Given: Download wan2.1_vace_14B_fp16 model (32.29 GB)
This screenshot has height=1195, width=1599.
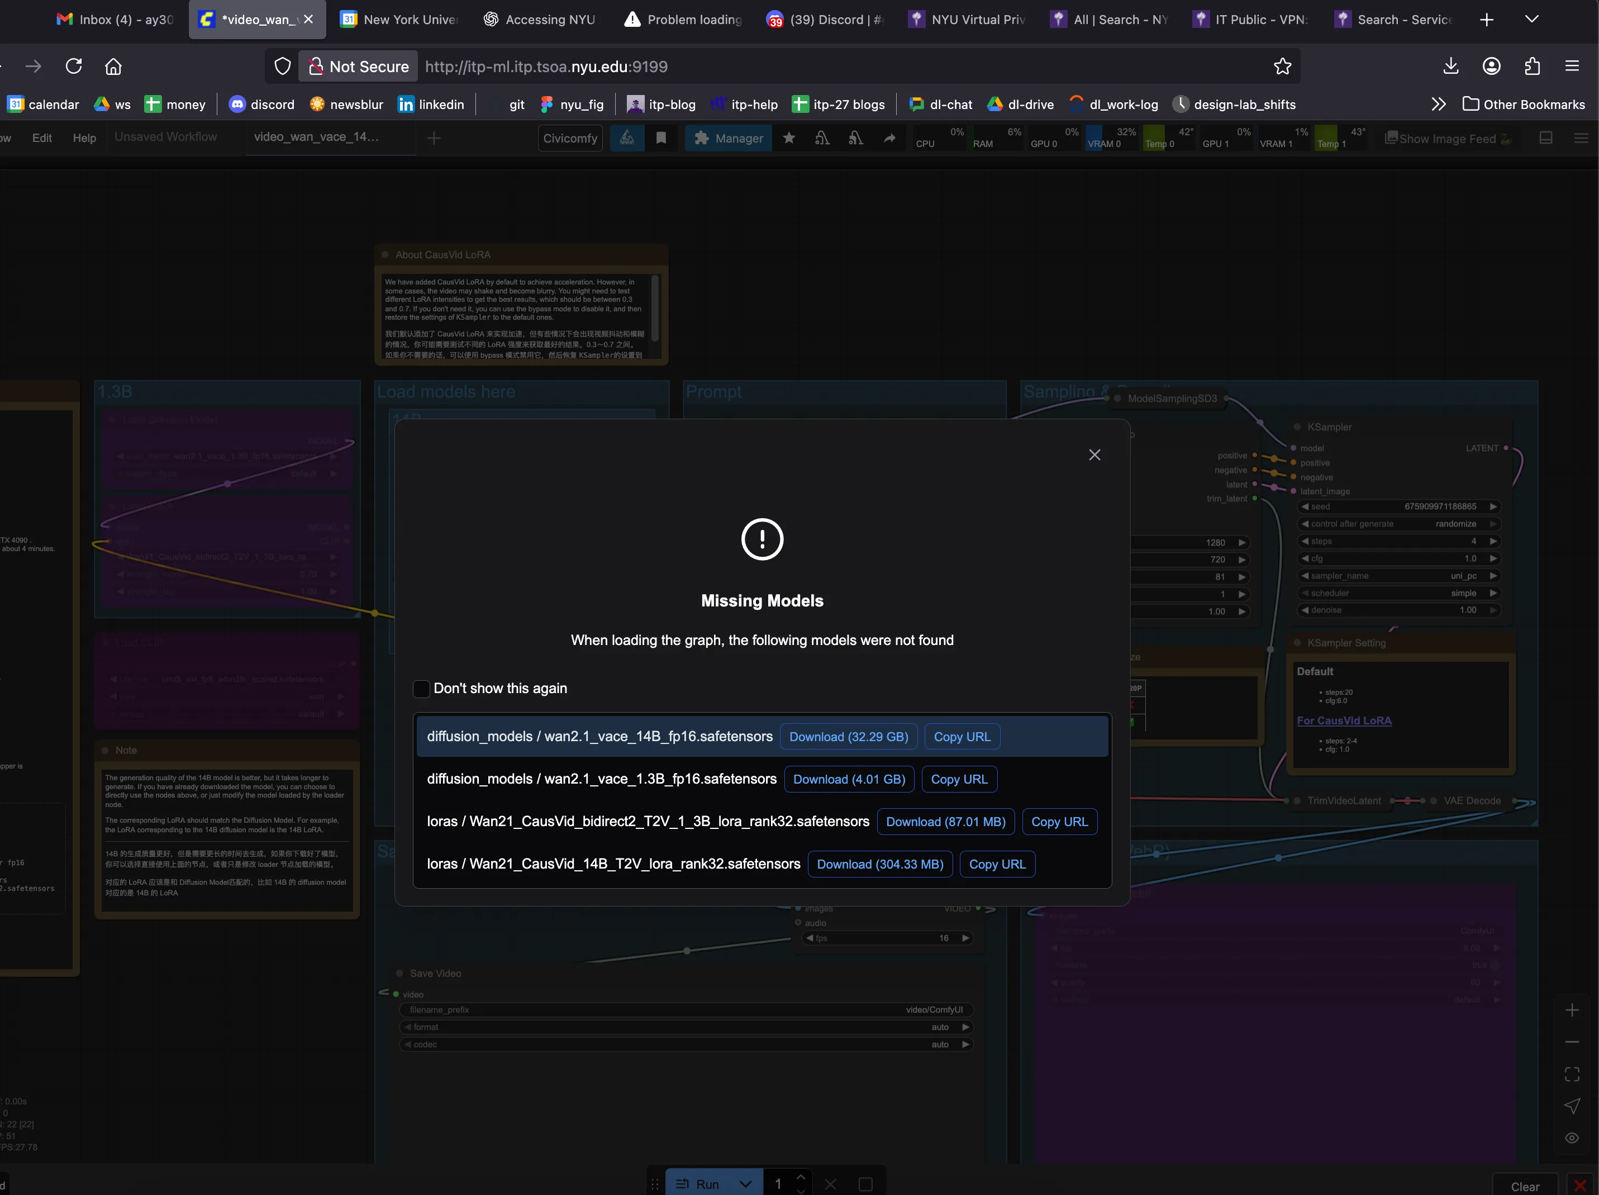Looking at the screenshot, I should (x=848, y=736).
